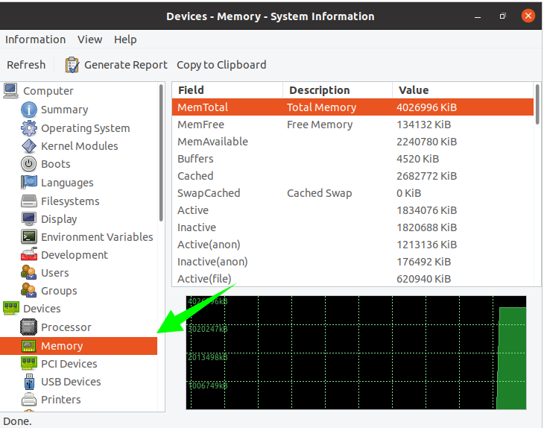The image size is (544, 428).
Task: Open Kernel Modules via its icon
Action: (29, 146)
